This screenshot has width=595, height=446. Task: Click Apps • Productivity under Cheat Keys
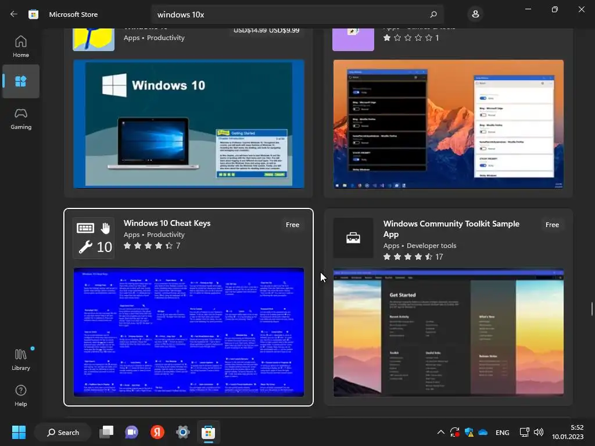(154, 235)
